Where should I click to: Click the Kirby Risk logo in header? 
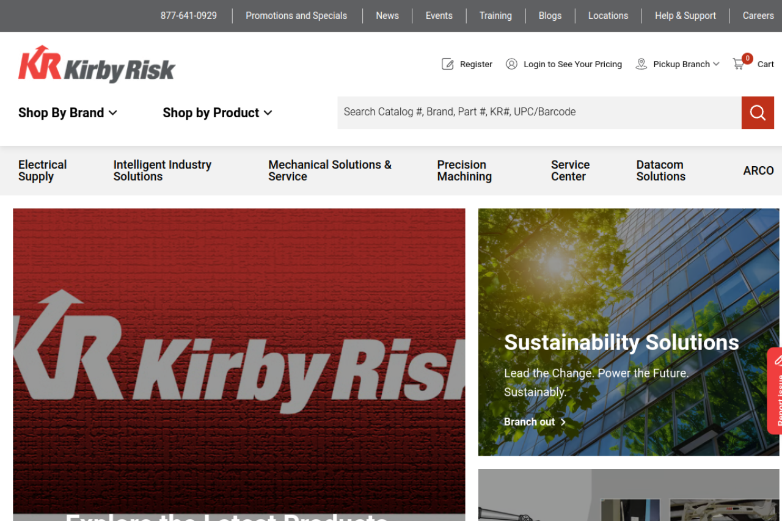97,64
